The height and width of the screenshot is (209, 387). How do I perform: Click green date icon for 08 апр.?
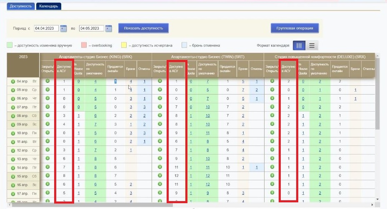click(13, 116)
